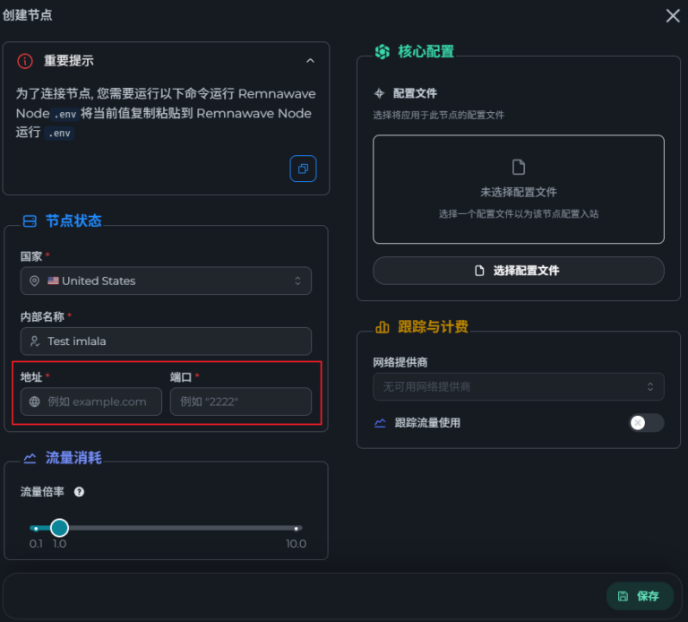Click the tracking and billing chart icon
The width and height of the screenshot is (688, 622).
pyautogui.click(x=382, y=327)
